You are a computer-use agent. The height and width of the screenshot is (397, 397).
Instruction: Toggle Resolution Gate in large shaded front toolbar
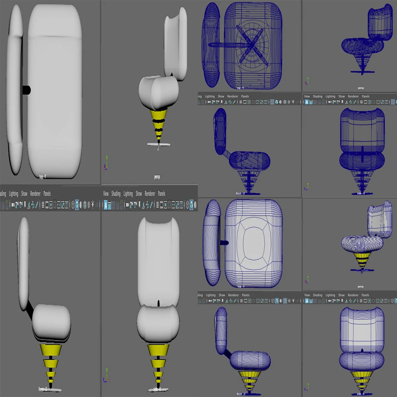(x=51, y=205)
